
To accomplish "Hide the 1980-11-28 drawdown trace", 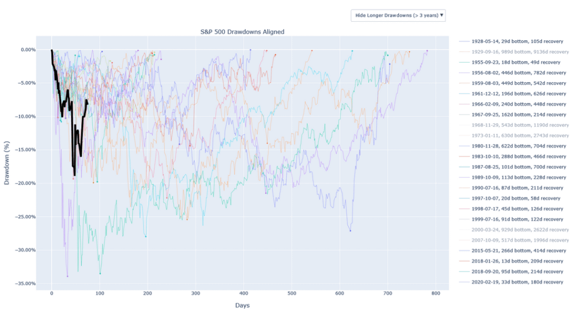I will point(513,146).
